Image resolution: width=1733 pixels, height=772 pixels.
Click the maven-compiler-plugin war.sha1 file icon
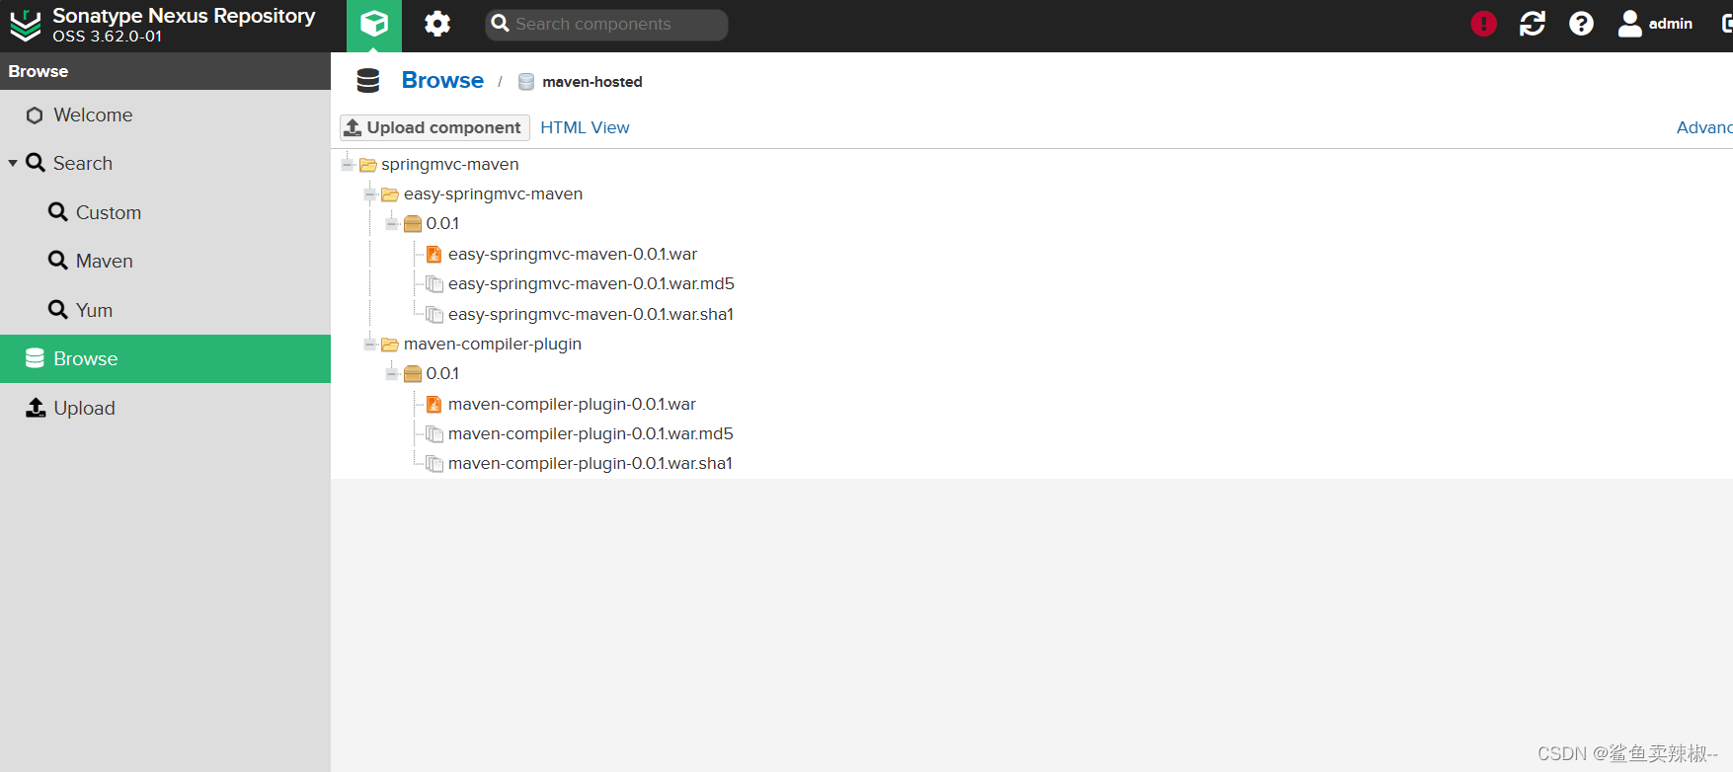[x=433, y=464]
